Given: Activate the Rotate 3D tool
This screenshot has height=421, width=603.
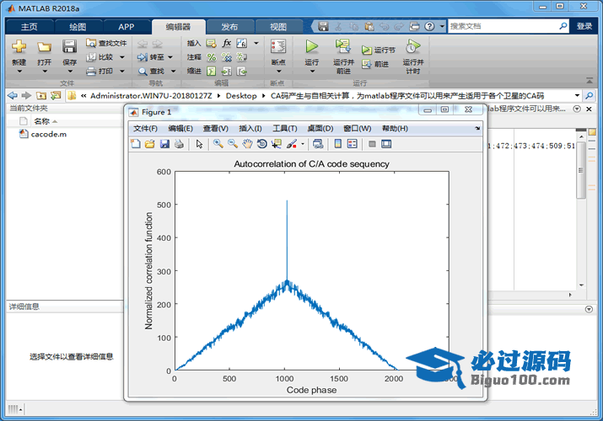Looking at the screenshot, I should click(261, 144).
